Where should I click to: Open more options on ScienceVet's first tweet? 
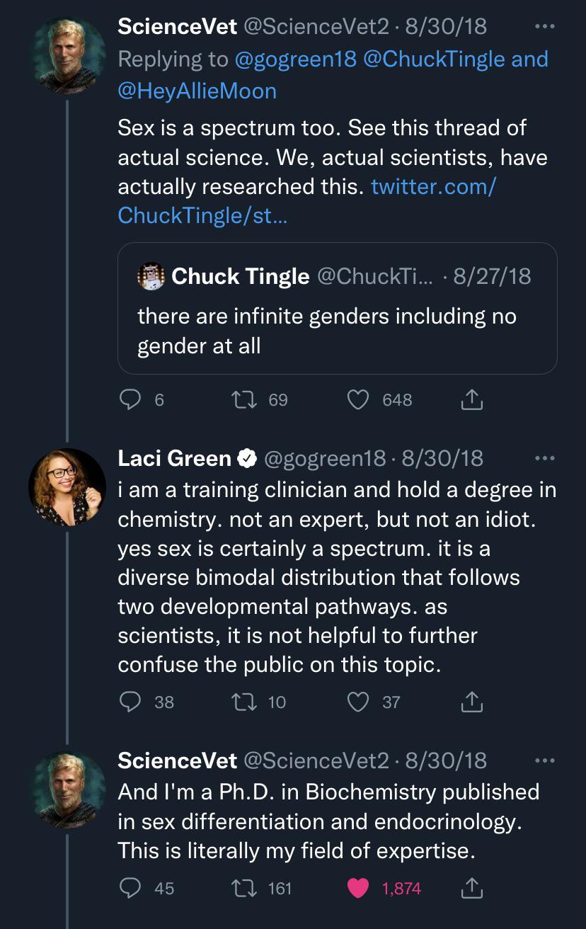click(544, 26)
